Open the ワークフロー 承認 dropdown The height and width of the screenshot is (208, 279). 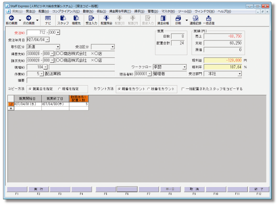pos(185,67)
